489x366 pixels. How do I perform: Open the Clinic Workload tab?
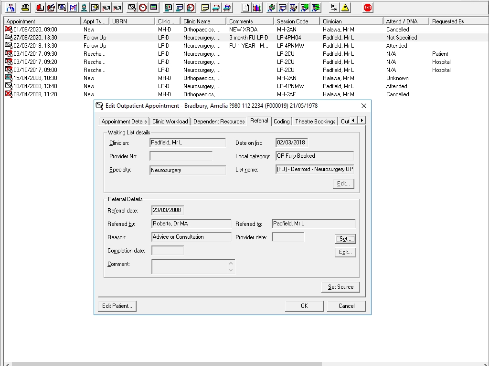170,122
